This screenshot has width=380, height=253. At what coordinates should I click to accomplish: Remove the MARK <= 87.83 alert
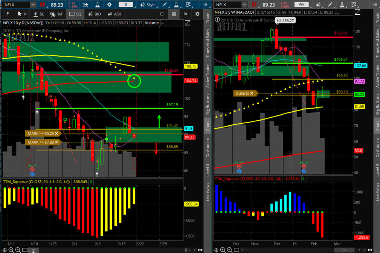[x=56, y=142]
